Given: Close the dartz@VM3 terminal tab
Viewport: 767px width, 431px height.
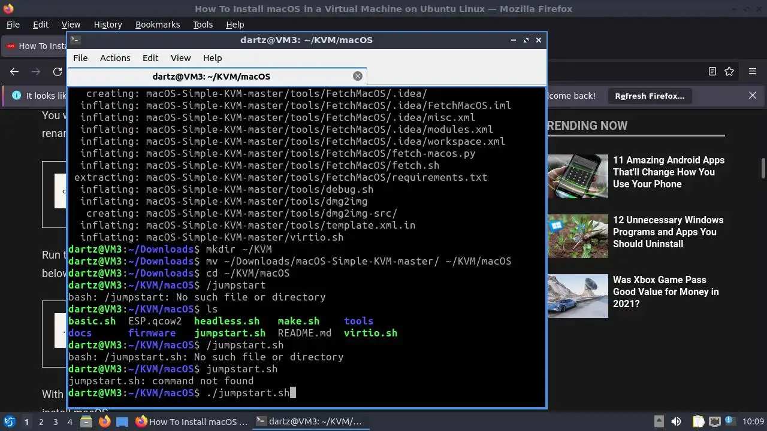Looking at the screenshot, I should coord(358,76).
